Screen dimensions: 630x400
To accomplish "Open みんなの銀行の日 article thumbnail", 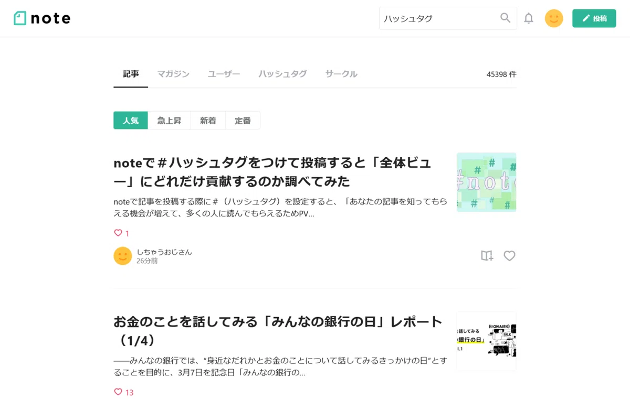I will pyautogui.click(x=486, y=341).
